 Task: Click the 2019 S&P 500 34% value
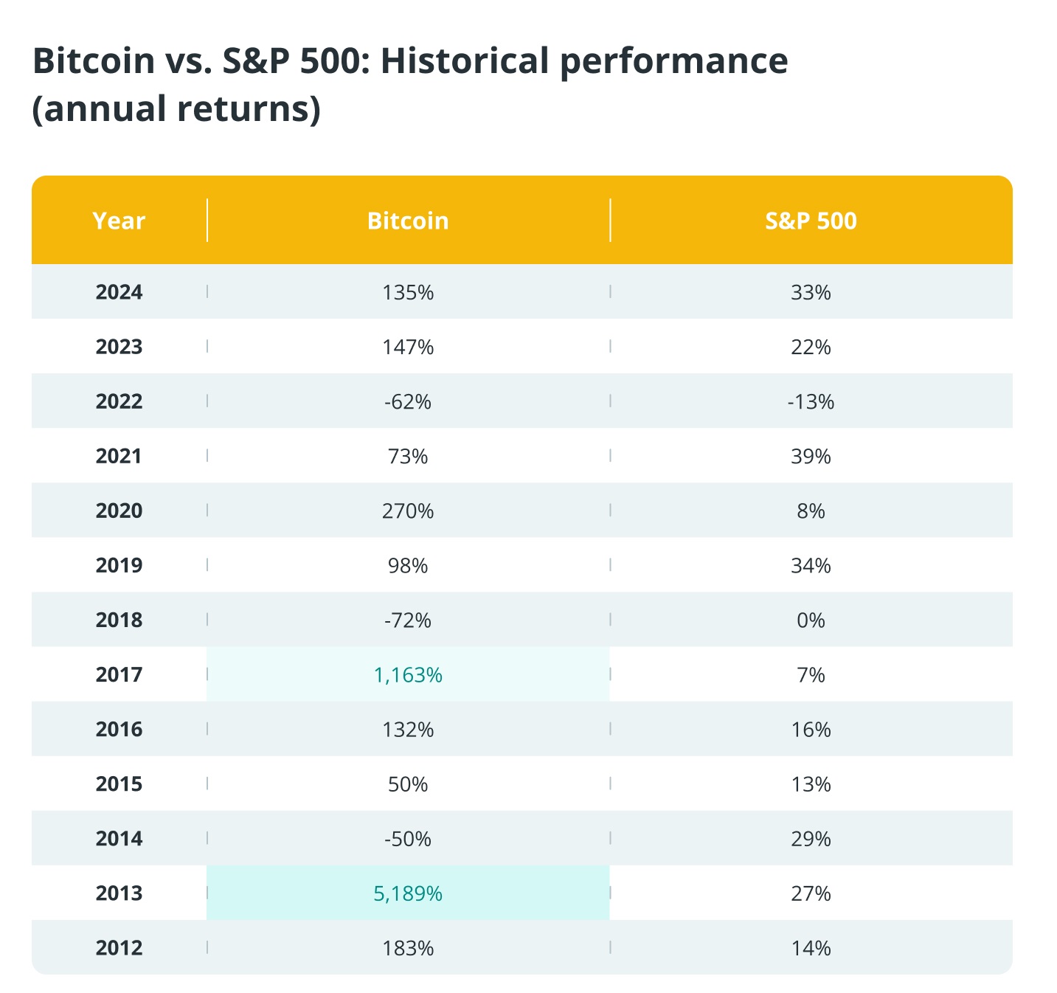click(811, 566)
